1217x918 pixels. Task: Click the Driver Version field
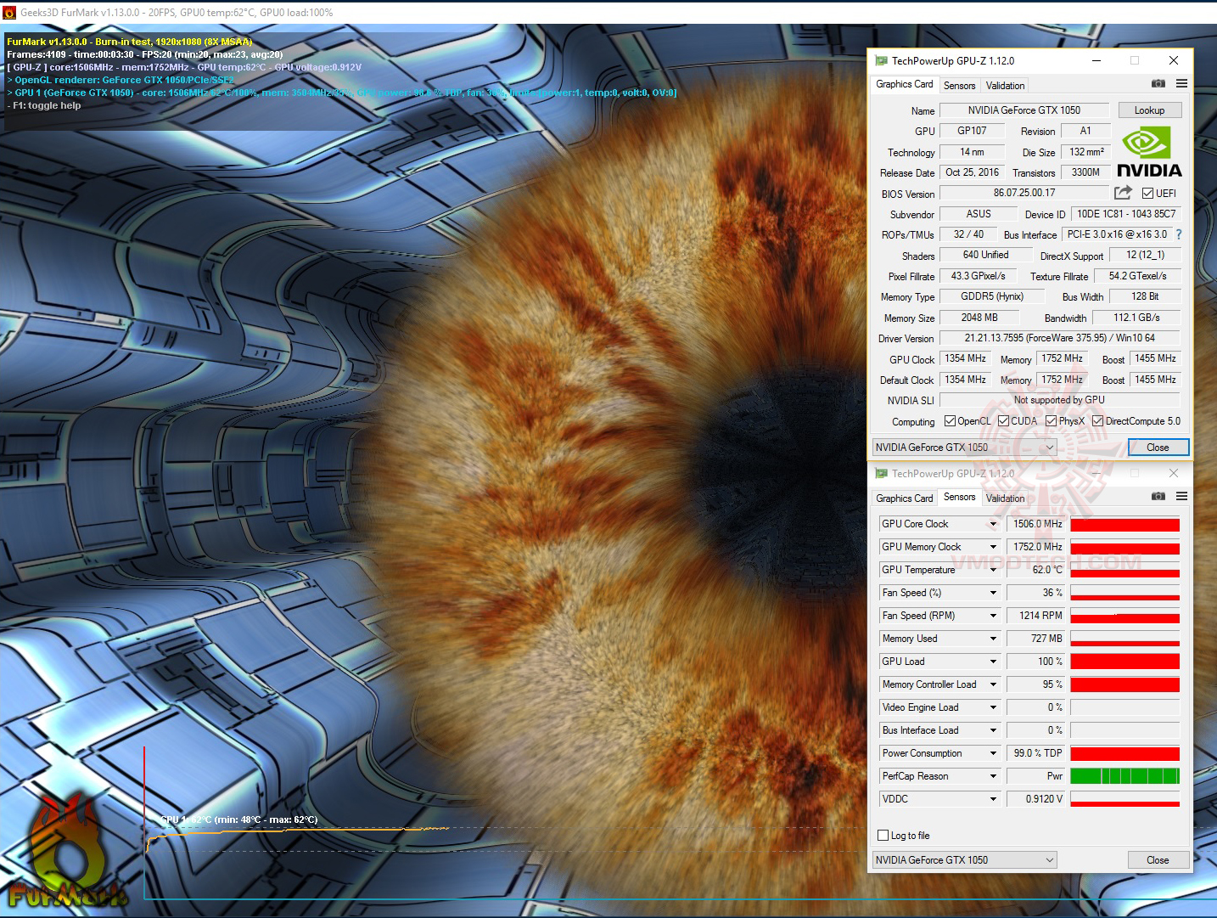coord(1060,338)
